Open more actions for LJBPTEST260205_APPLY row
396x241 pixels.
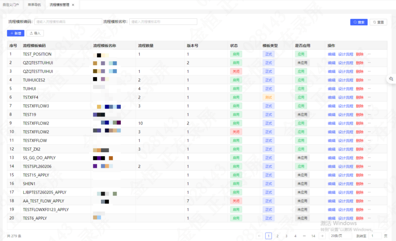(369, 192)
